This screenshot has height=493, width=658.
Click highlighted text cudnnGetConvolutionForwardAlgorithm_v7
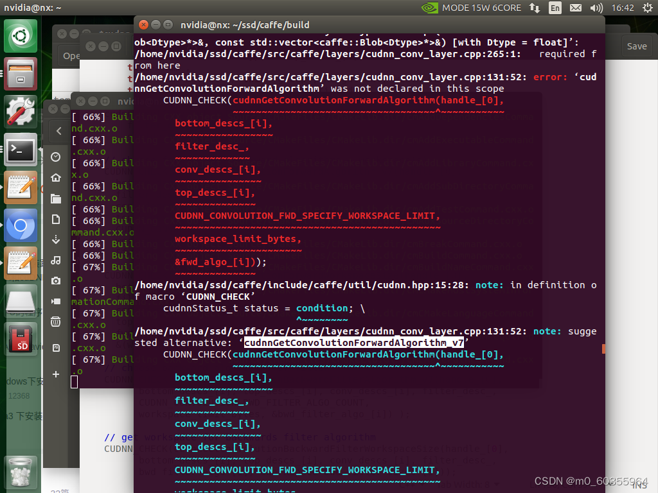coord(354,343)
